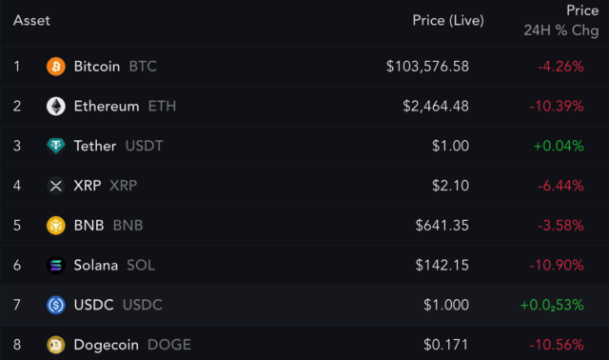Click Bitcoin's live price $103,576.58

click(x=427, y=67)
